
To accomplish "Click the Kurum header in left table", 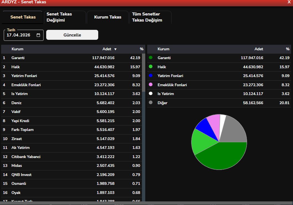I will 17,49.
